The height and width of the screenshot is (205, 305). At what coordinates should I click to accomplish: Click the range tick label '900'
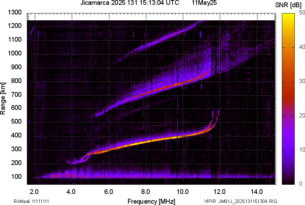(x=16, y=67)
